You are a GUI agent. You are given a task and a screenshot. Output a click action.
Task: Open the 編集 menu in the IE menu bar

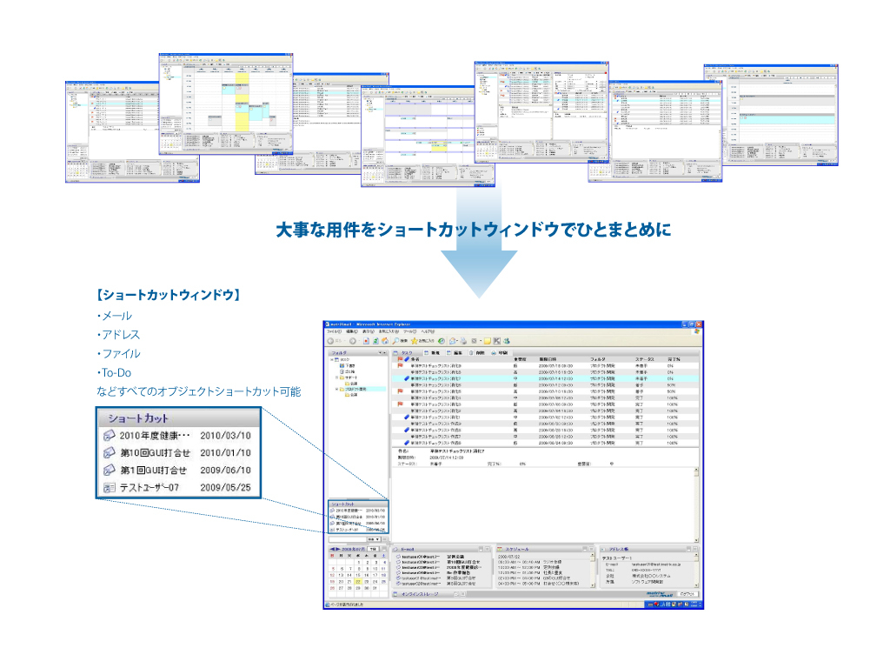tap(352, 331)
